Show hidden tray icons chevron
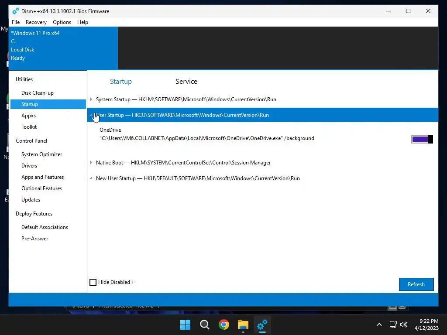 pyautogui.click(x=379, y=325)
